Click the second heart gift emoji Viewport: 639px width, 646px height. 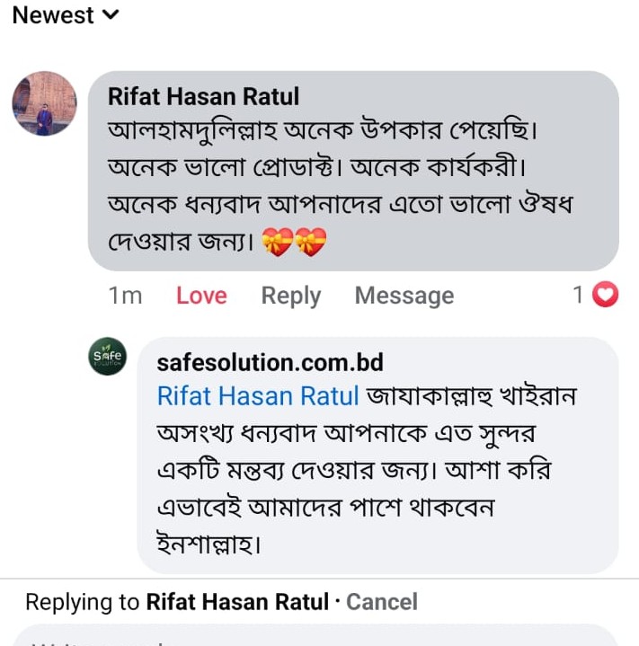coord(311,242)
